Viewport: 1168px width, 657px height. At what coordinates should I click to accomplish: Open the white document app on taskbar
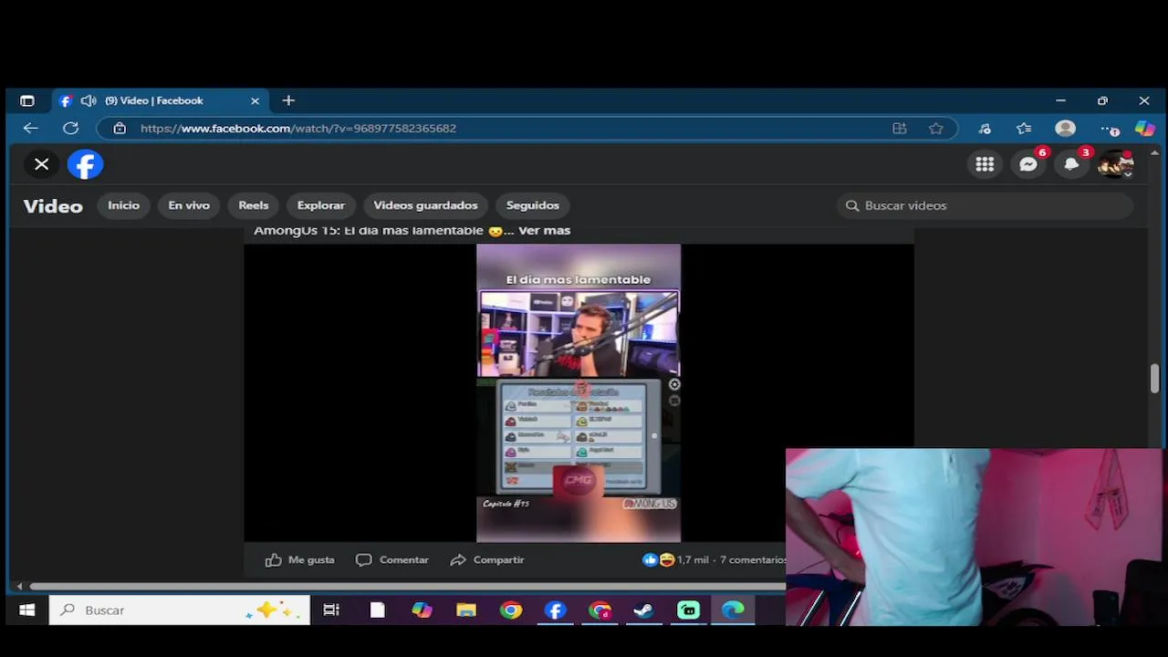(x=377, y=610)
